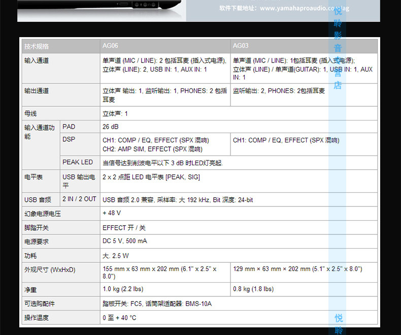Viewport: 401px width, 335px height.
Task: Click the 'PEAK LED' sub-label
Action: coord(78,162)
